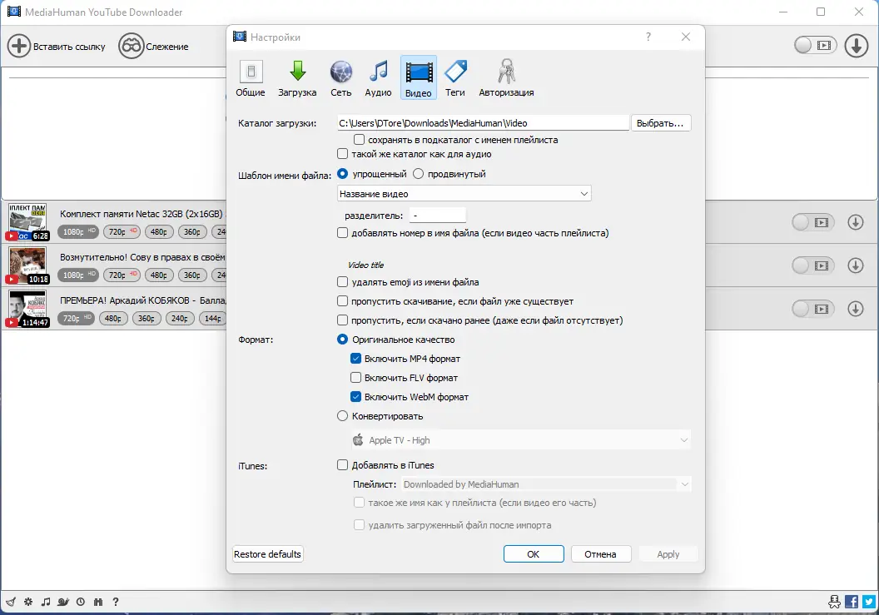Click the mascot icon beside Facebook
The image size is (879, 615).
834,603
